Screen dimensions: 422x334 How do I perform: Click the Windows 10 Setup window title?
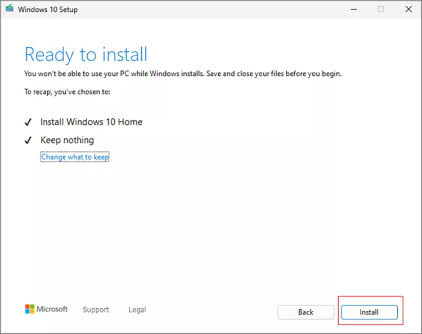point(48,10)
